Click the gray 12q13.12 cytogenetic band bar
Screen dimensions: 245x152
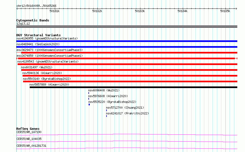coord(127,27)
